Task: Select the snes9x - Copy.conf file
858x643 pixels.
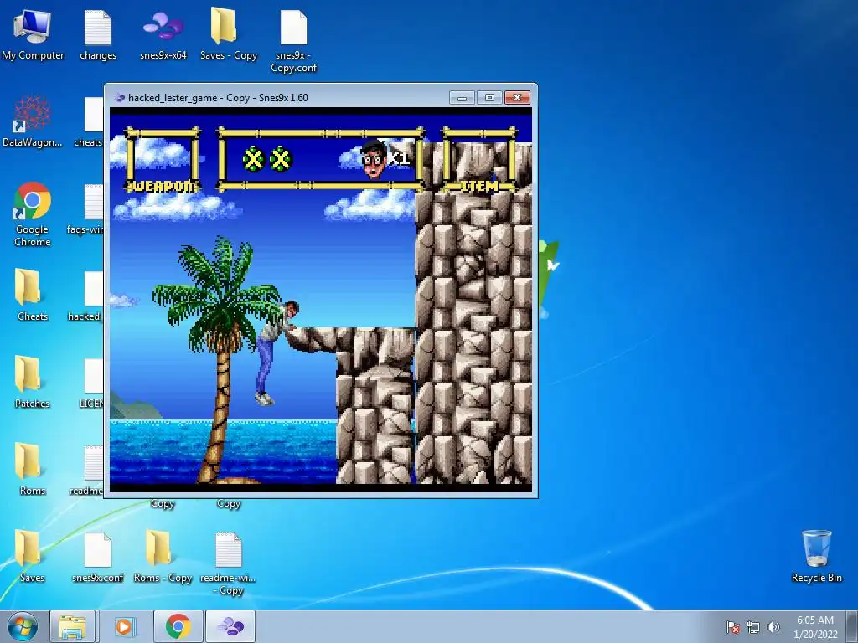Action: (294, 41)
